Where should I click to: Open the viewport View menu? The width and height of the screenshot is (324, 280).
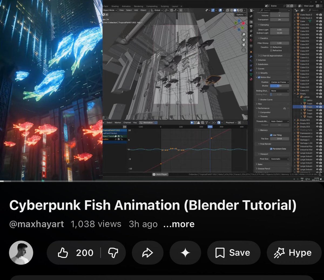pyautogui.click(x=122, y=10)
